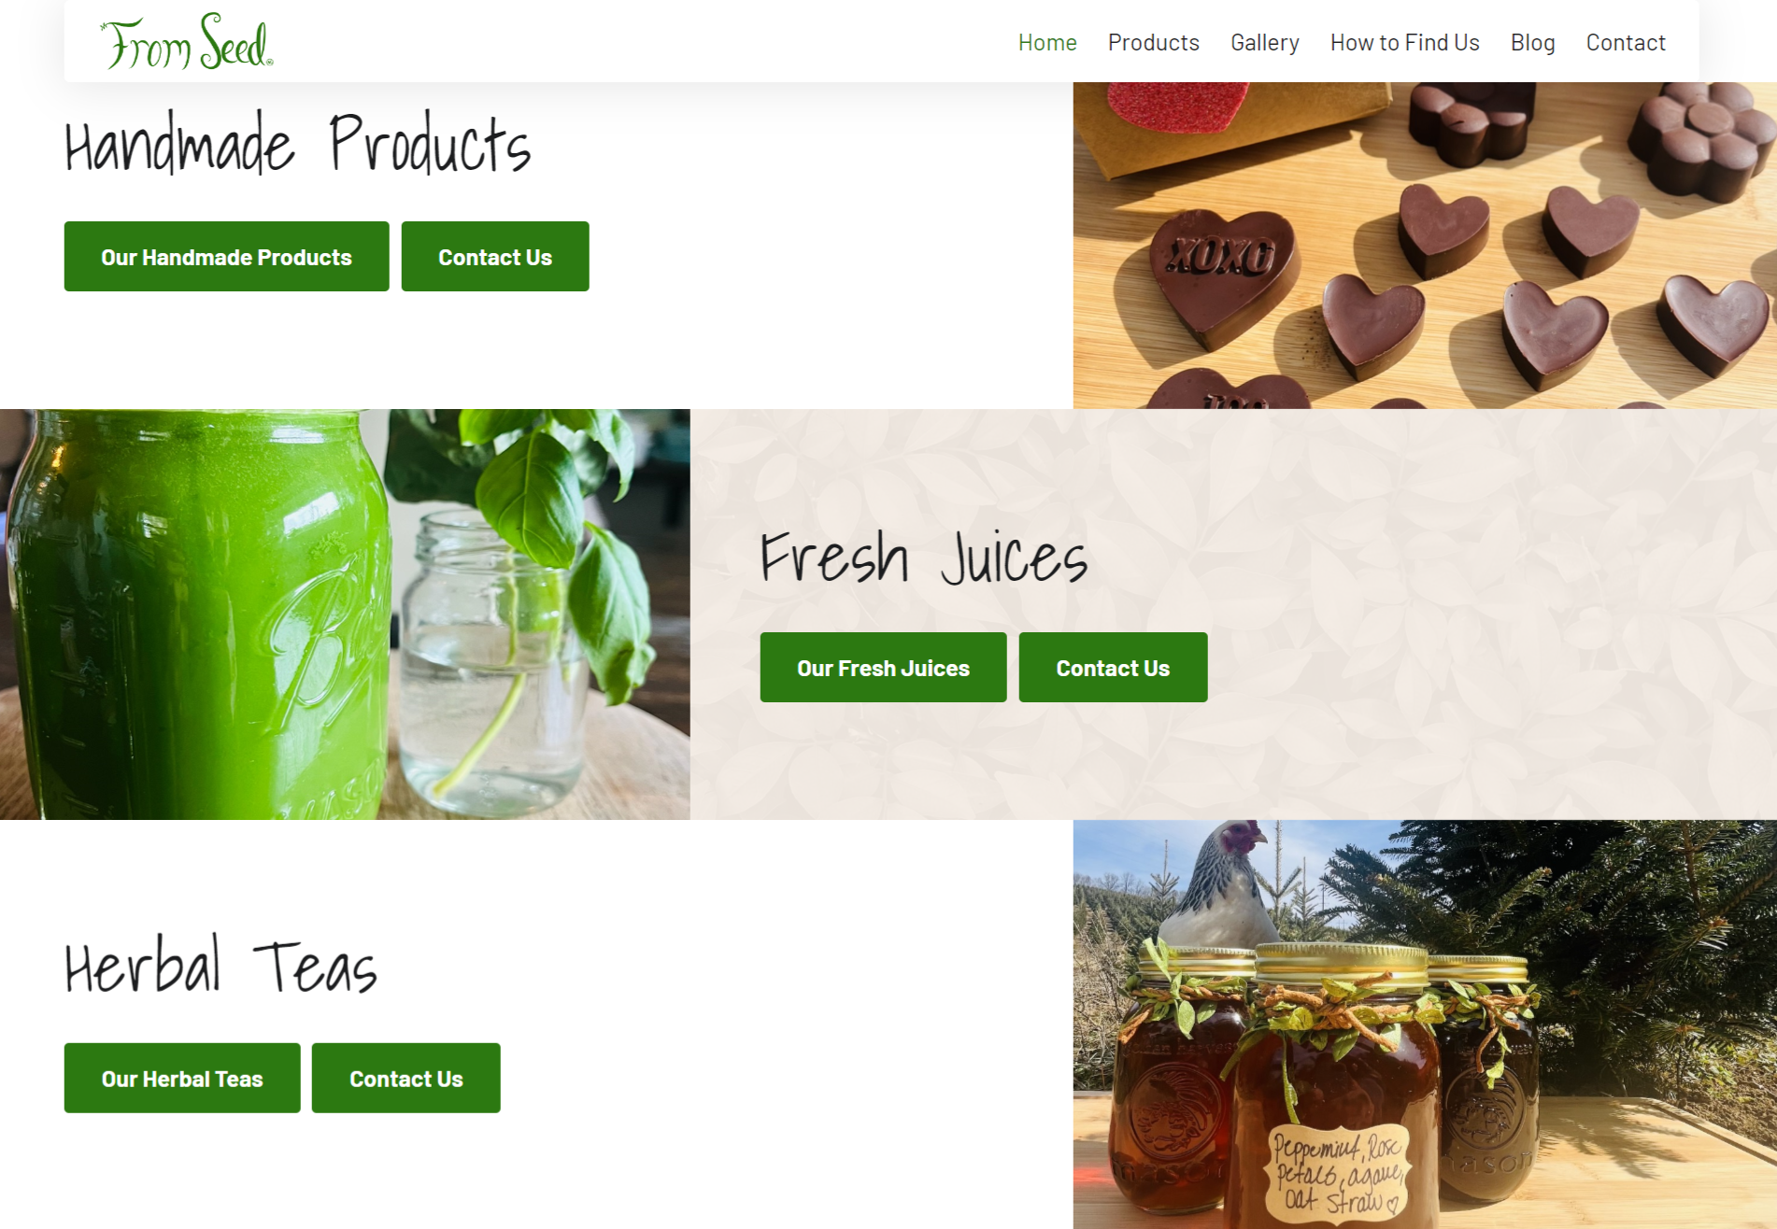
Task: Click Contact Us beside Herbal Teas
Action: point(406,1079)
